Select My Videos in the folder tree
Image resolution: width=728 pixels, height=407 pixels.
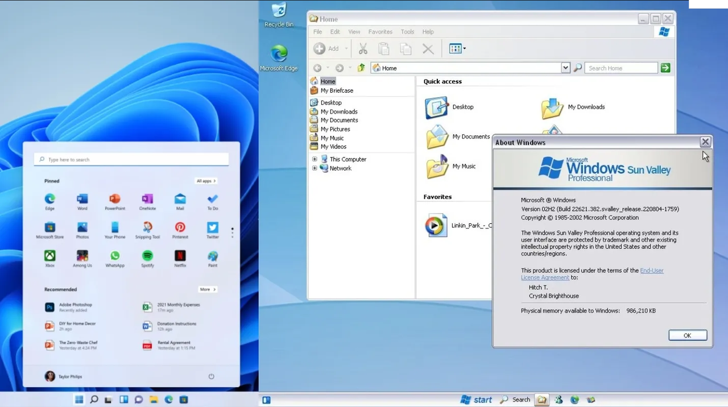328,147
